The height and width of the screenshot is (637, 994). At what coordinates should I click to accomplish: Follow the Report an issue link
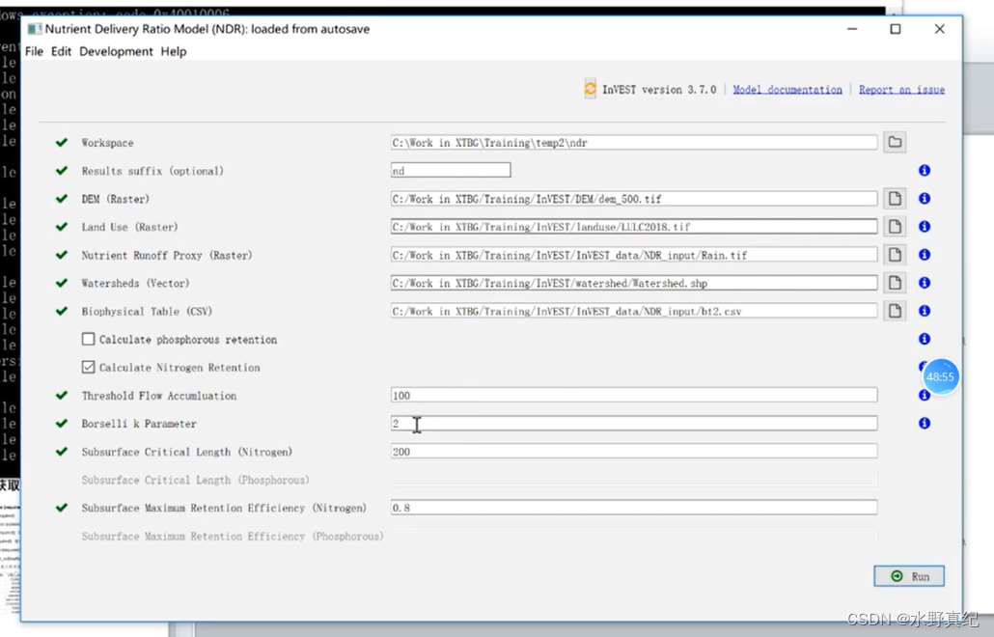pos(901,90)
